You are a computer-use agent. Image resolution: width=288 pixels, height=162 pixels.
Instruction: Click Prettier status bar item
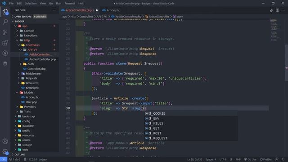[265, 159]
